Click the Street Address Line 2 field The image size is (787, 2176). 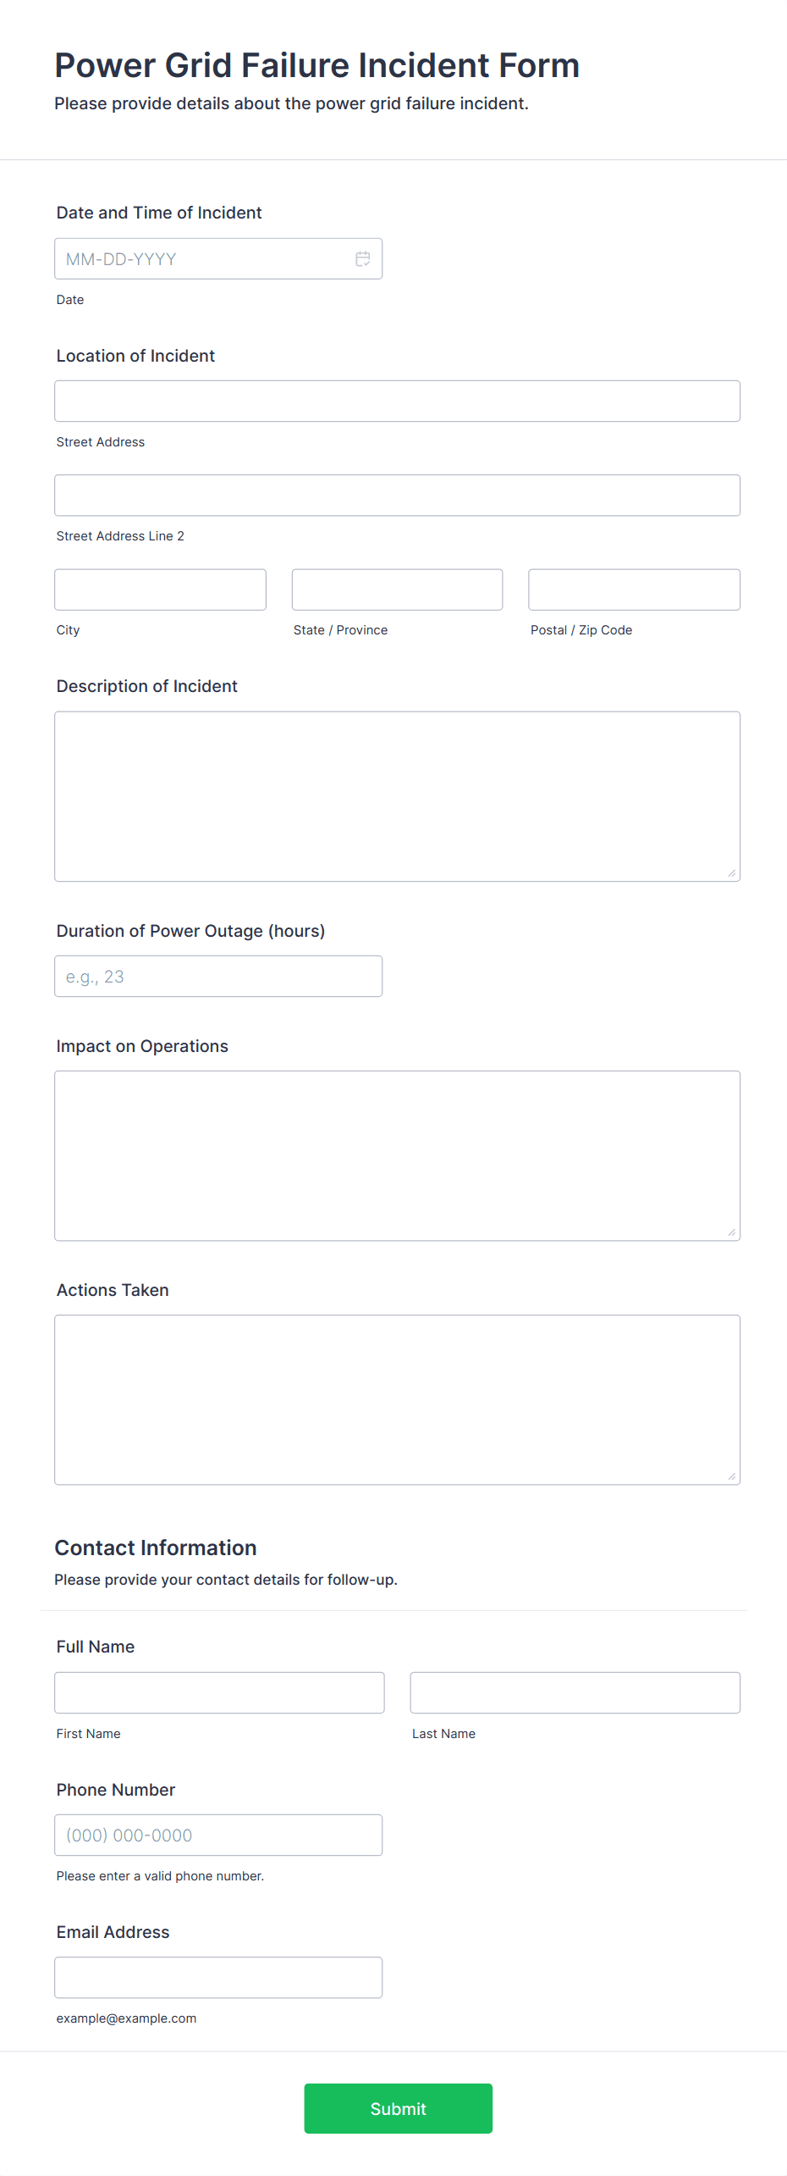click(397, 496)
